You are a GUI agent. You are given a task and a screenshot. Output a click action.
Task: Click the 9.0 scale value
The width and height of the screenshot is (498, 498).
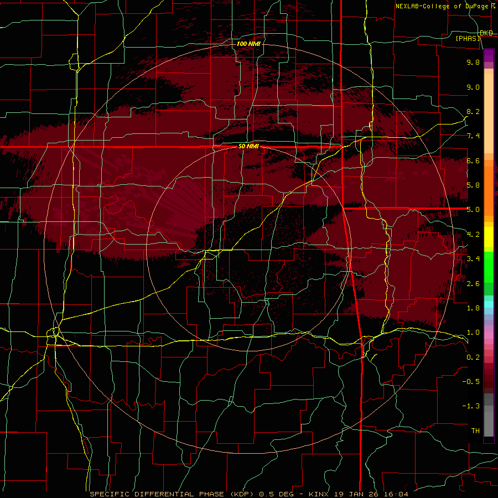473,87
